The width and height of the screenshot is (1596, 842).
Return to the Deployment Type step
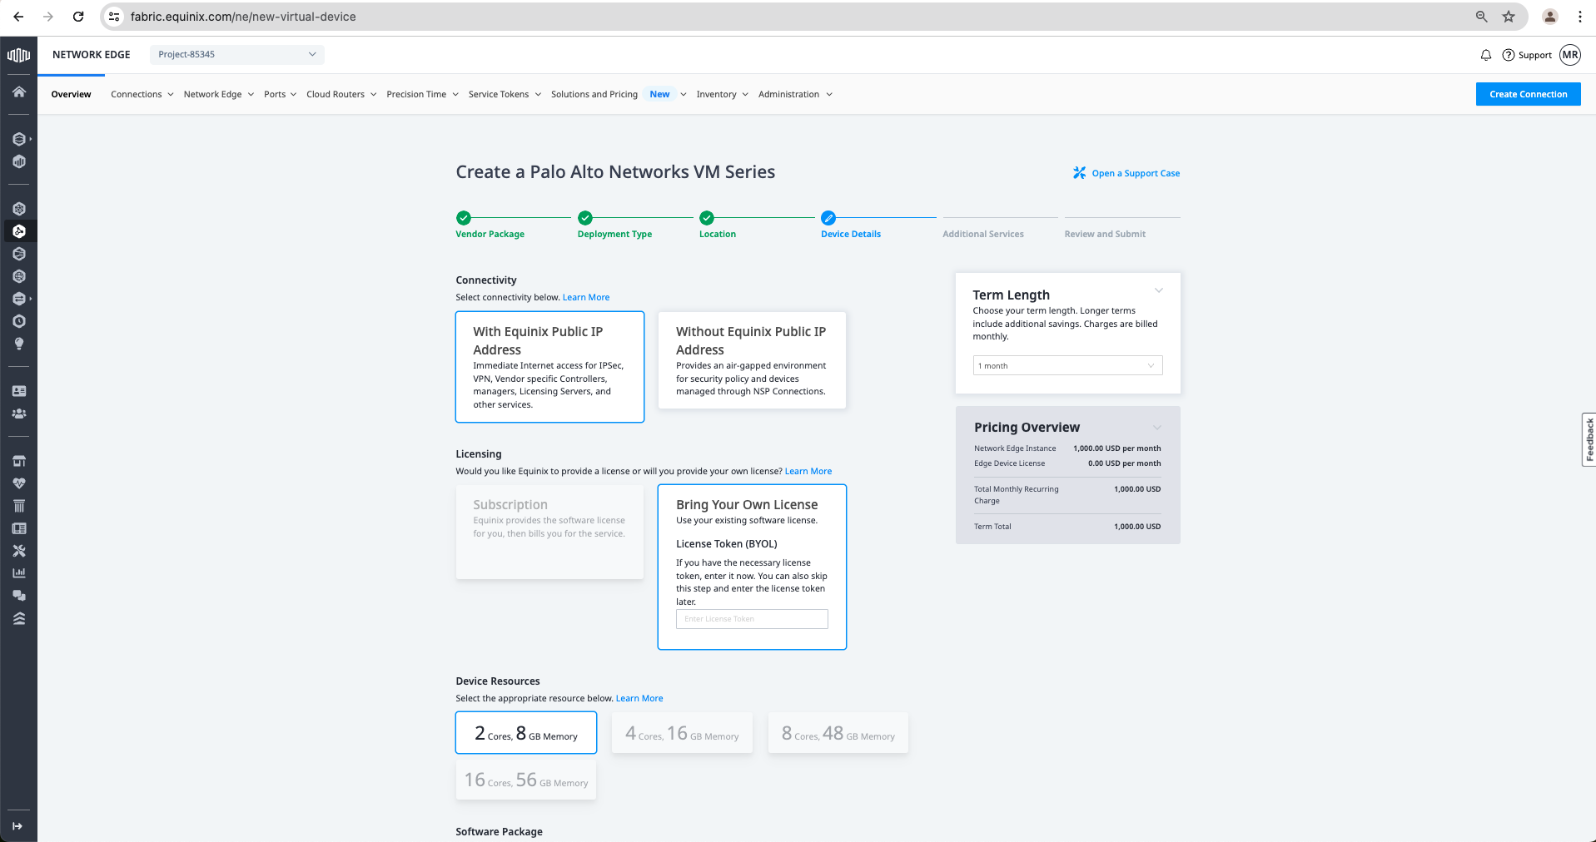[614, 234]
